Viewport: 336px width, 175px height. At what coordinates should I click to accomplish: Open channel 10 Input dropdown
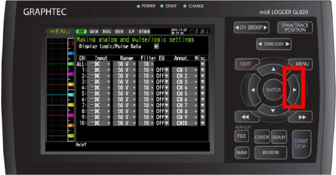99,123
